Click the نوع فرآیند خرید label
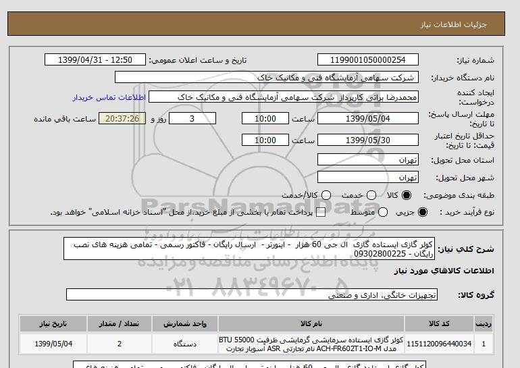 pyautogui.click(x=467, y=212)
